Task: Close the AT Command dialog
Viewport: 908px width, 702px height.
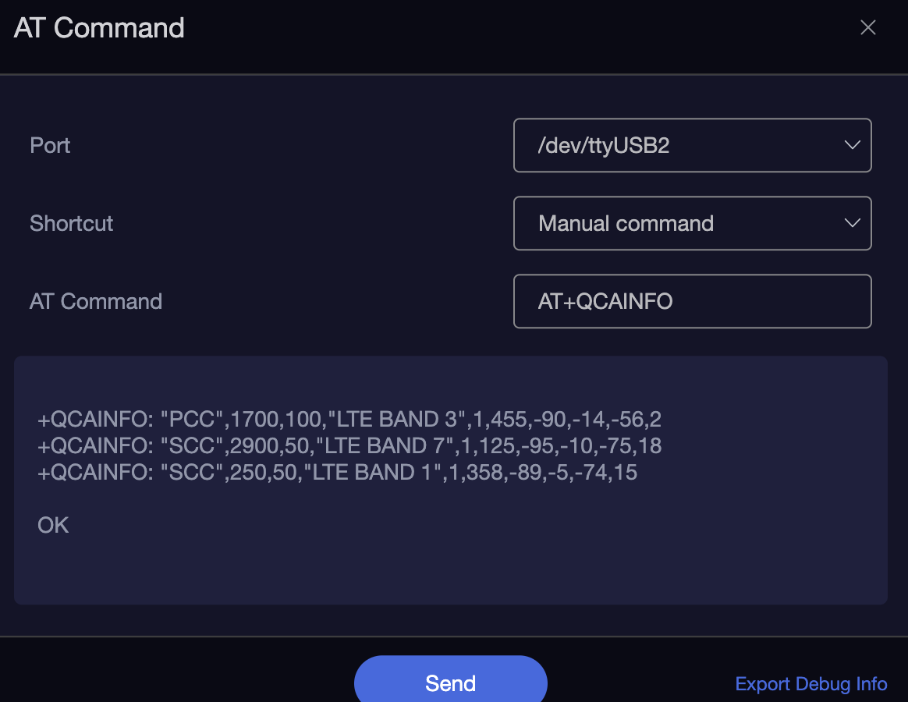Action: pos(867,28)
